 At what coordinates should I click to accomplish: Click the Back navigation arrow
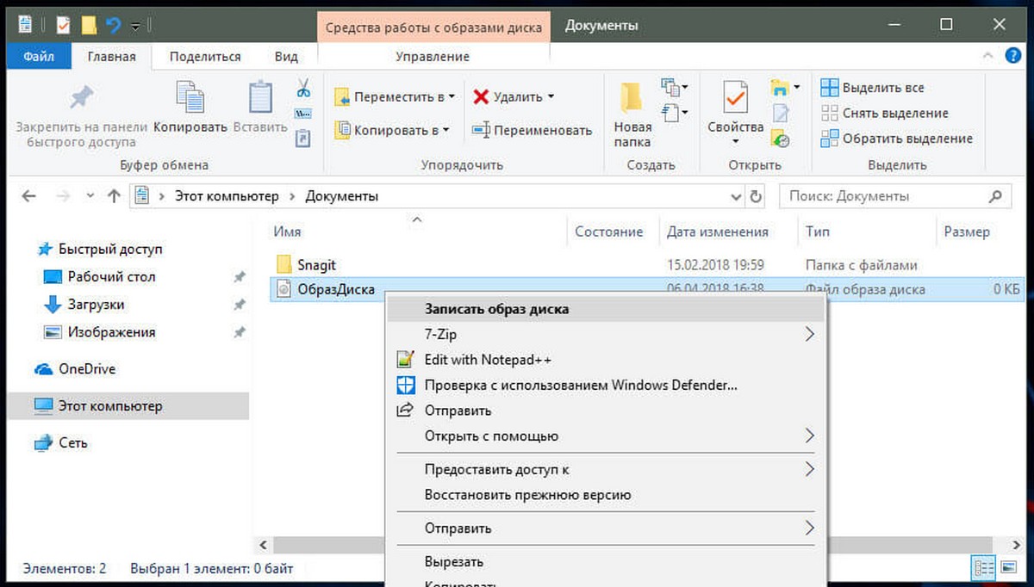pyautogui.click(x=28, y=196)
